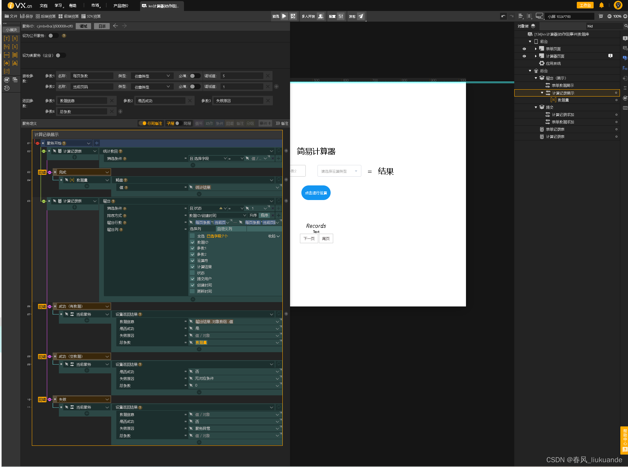Open the 产品定价 menu item
The width and height of the screenshot is (628, 467).
click(x=121, y=5)
